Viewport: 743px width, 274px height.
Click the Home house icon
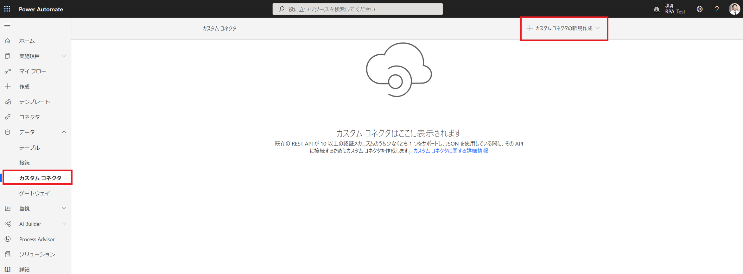[8, 41]
